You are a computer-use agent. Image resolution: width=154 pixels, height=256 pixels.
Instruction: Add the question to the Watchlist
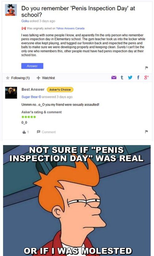[x=46, y=78]
